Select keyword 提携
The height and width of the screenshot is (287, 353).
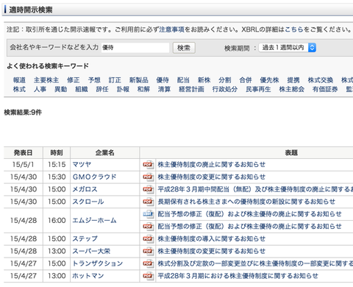pyautogui.click(x=293, y=80)
